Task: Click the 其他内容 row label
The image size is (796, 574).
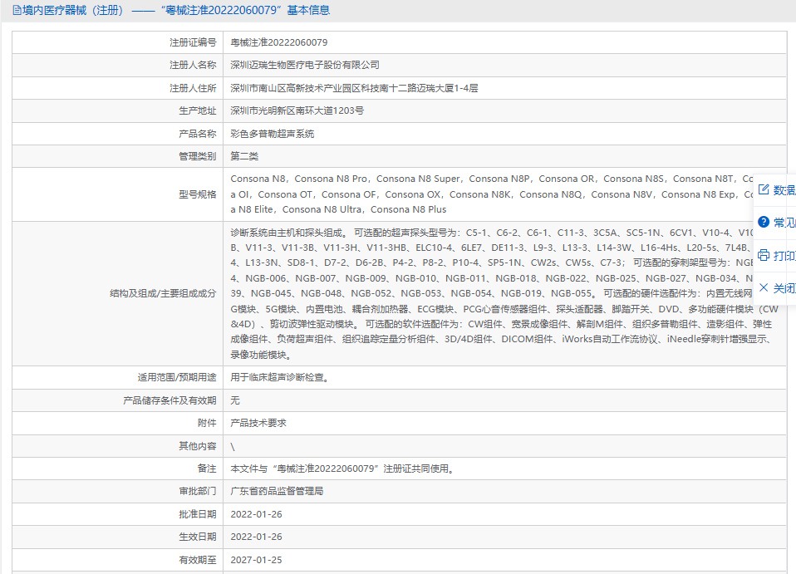Action: click(x=198, y=446)
